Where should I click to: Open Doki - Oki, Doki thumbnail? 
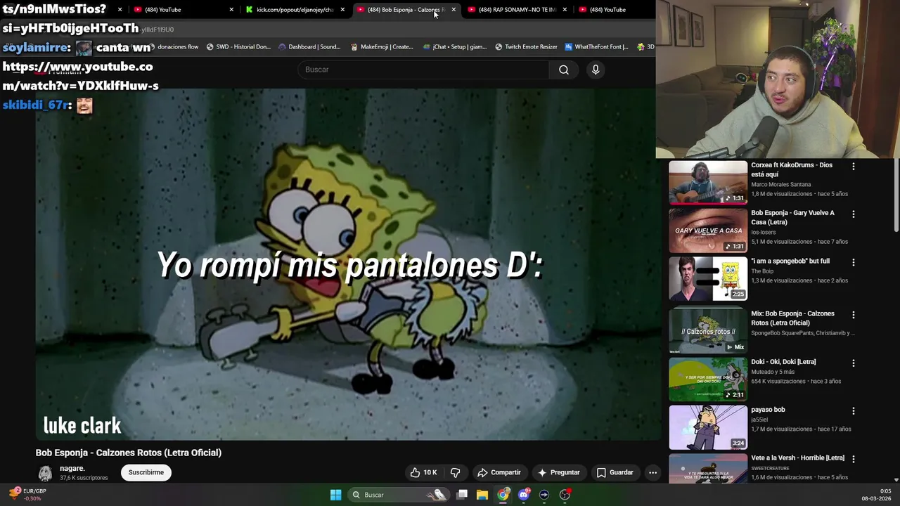pyautogui.click(x=707, y=379)
